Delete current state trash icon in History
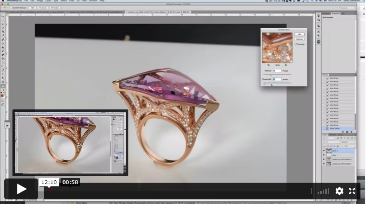The width and height of the screenshot is (366, 204). (x=352, y=132)
